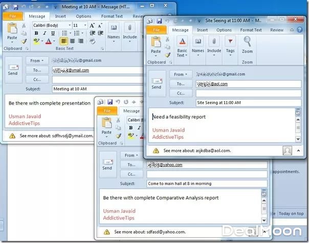Screen dimensions: 309x243
Task: Toggle Italic in the Meeting window ribbon
Action: tap(44, 33)
